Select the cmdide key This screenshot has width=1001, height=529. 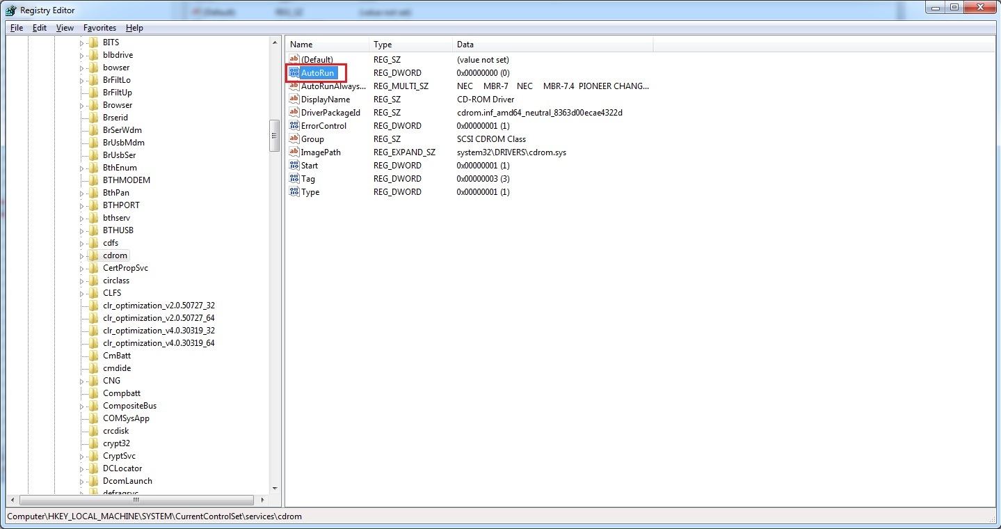pyautogui.click(x=117, y=368)
